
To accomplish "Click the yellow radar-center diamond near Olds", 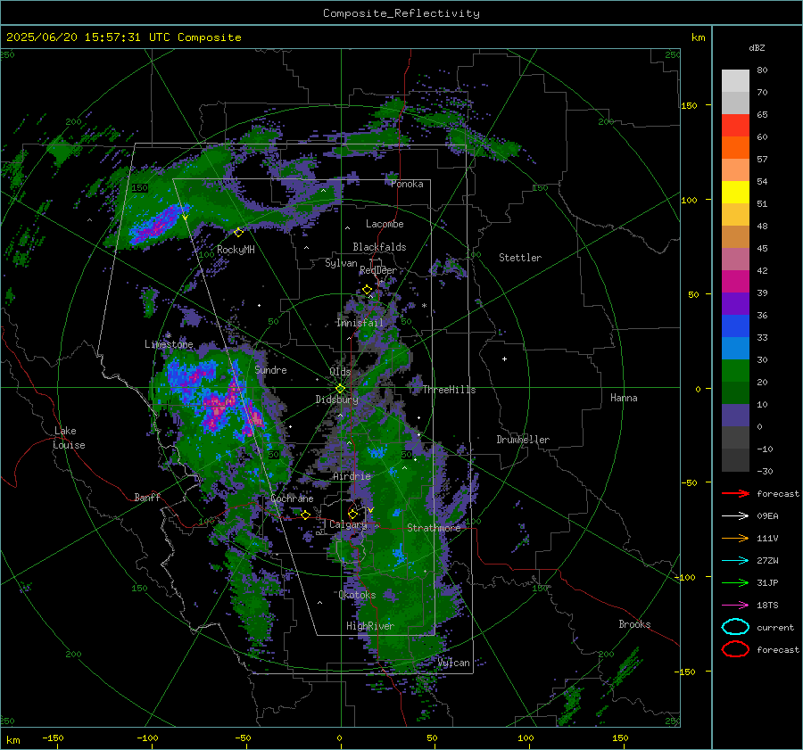I will coord(340,389).
